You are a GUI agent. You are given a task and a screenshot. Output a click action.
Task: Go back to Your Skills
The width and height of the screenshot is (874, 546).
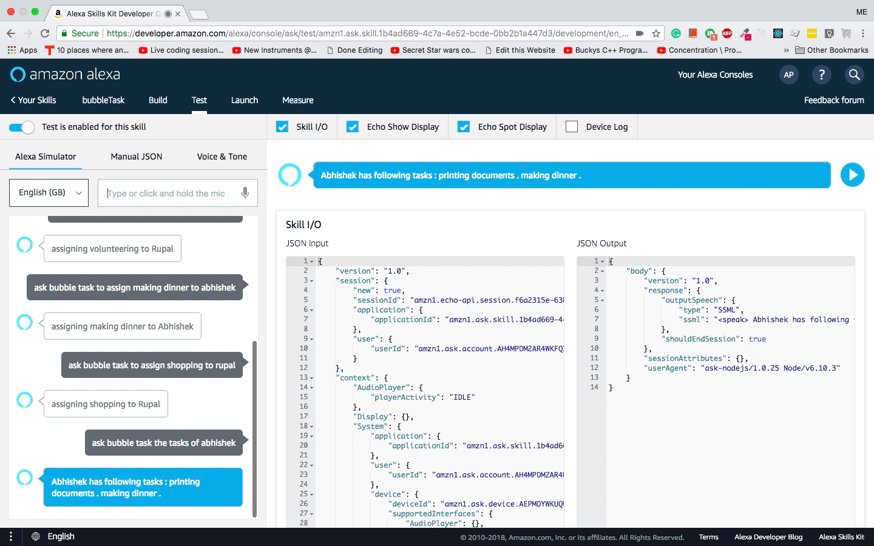(33, 100)
